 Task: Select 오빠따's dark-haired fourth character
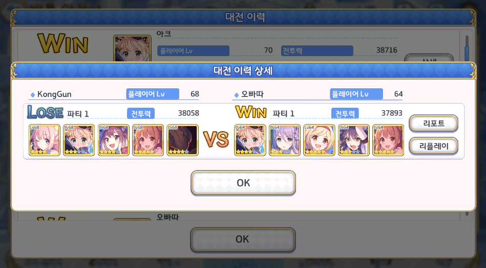354,140
